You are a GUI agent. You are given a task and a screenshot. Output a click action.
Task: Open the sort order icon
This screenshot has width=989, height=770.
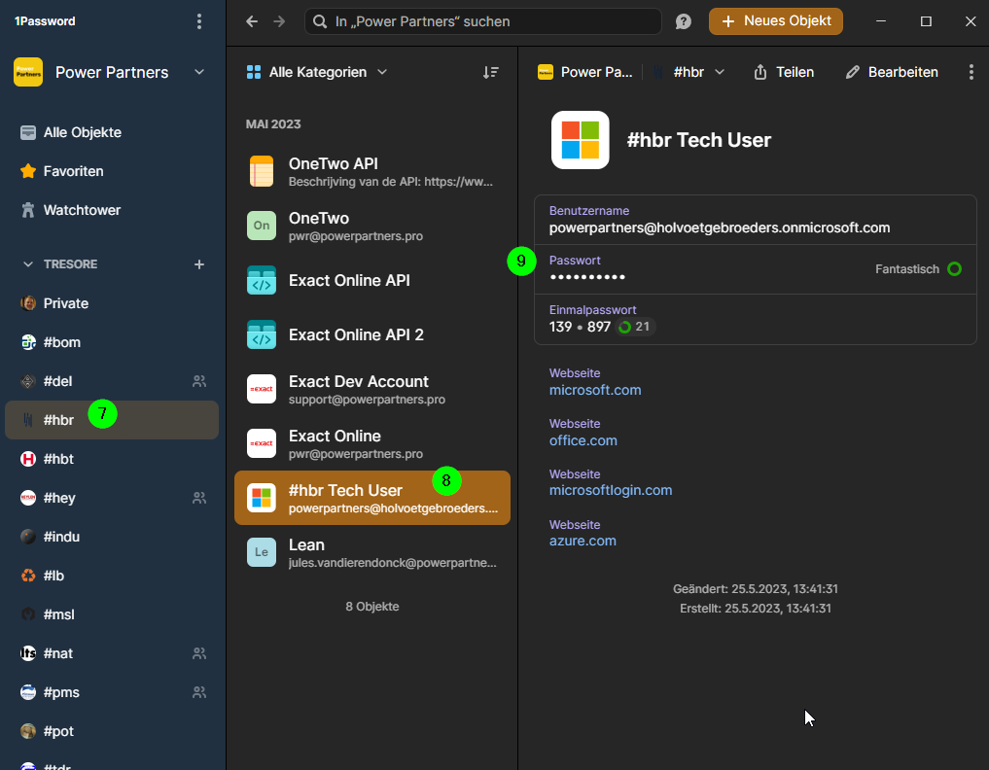491,73
